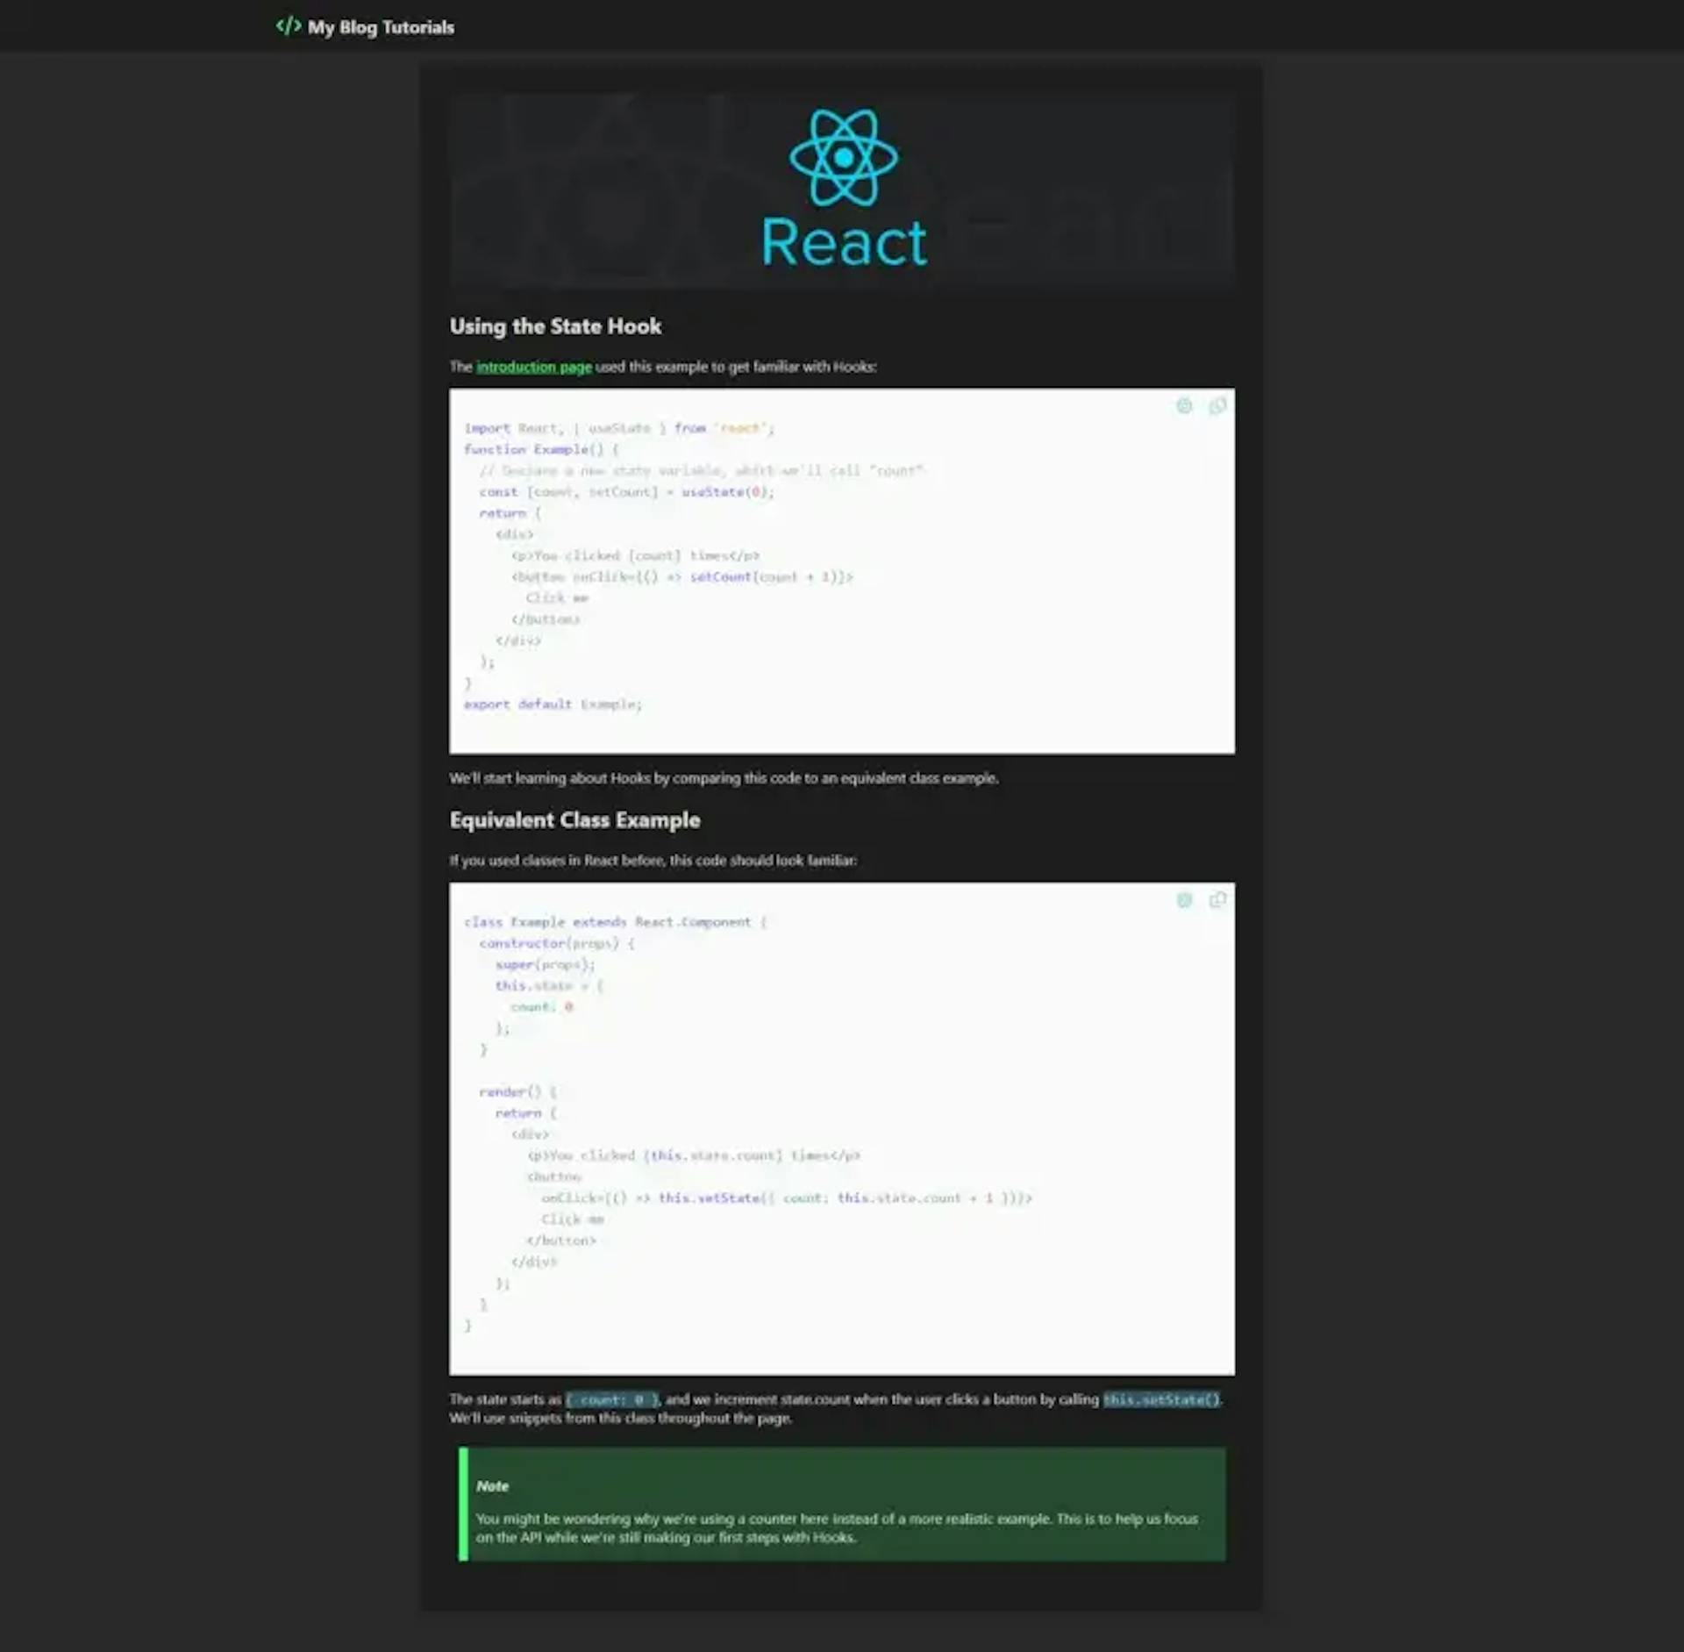
Task: Click the Note title in green box
Action: point(492,1486)
